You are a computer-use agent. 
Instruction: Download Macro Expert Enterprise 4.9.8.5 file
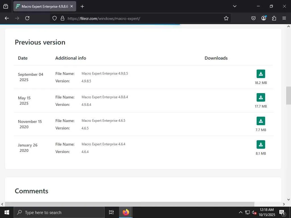[x=261, y=74]
